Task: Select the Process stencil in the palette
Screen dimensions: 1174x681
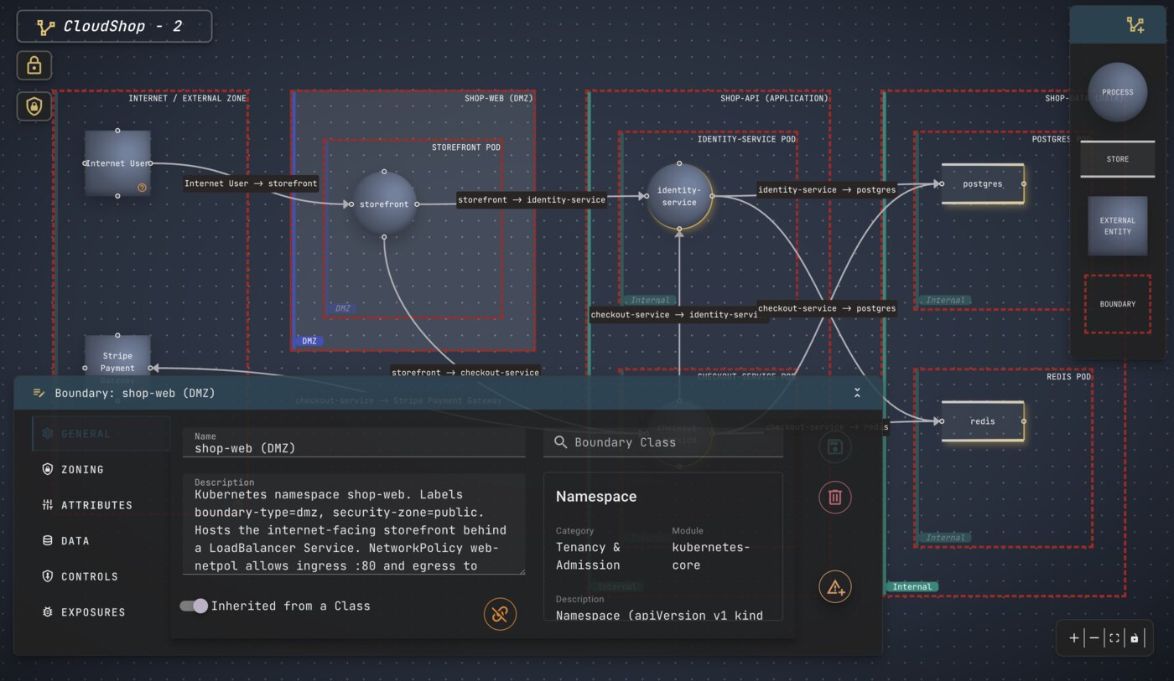Action: pyautogui.click(x=1118, y=92)
